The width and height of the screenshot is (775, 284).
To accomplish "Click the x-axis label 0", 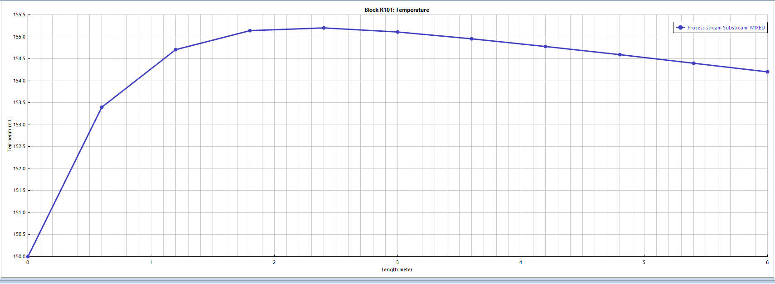I will coord(28,262).
